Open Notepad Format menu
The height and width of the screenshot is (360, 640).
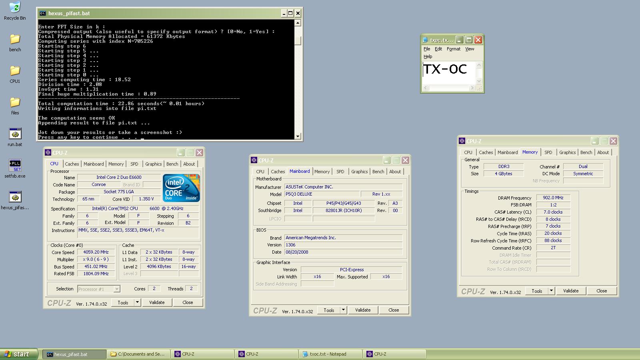[454, 49]
